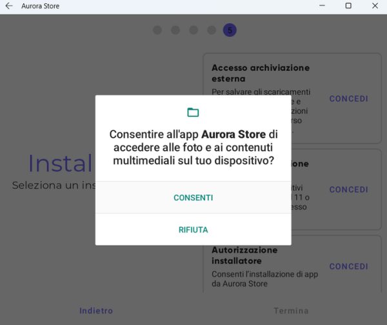Viewport: 387px width, 325px height.
Task: Click the 'Autorizzazione installatore' heading
Action: [x=244, y=255]
